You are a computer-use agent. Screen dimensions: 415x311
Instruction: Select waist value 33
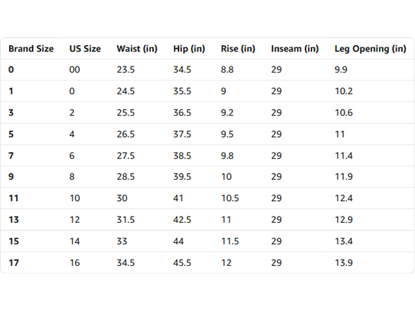[121, 241]
